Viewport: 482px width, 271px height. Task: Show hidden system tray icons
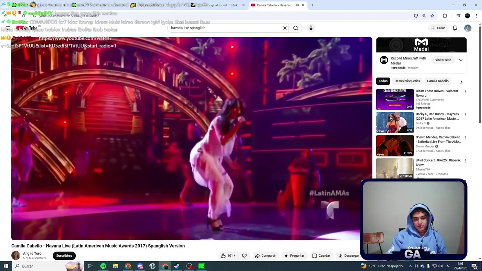tap(410, 266)
